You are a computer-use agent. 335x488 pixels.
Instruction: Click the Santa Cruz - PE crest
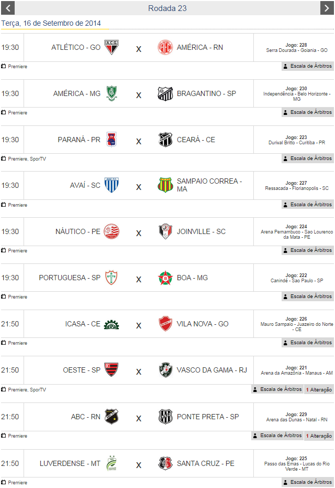(165, 463)
